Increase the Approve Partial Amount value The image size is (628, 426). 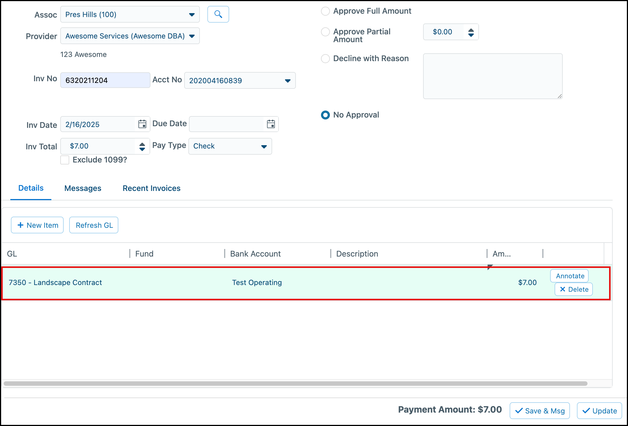click(471, 30)
